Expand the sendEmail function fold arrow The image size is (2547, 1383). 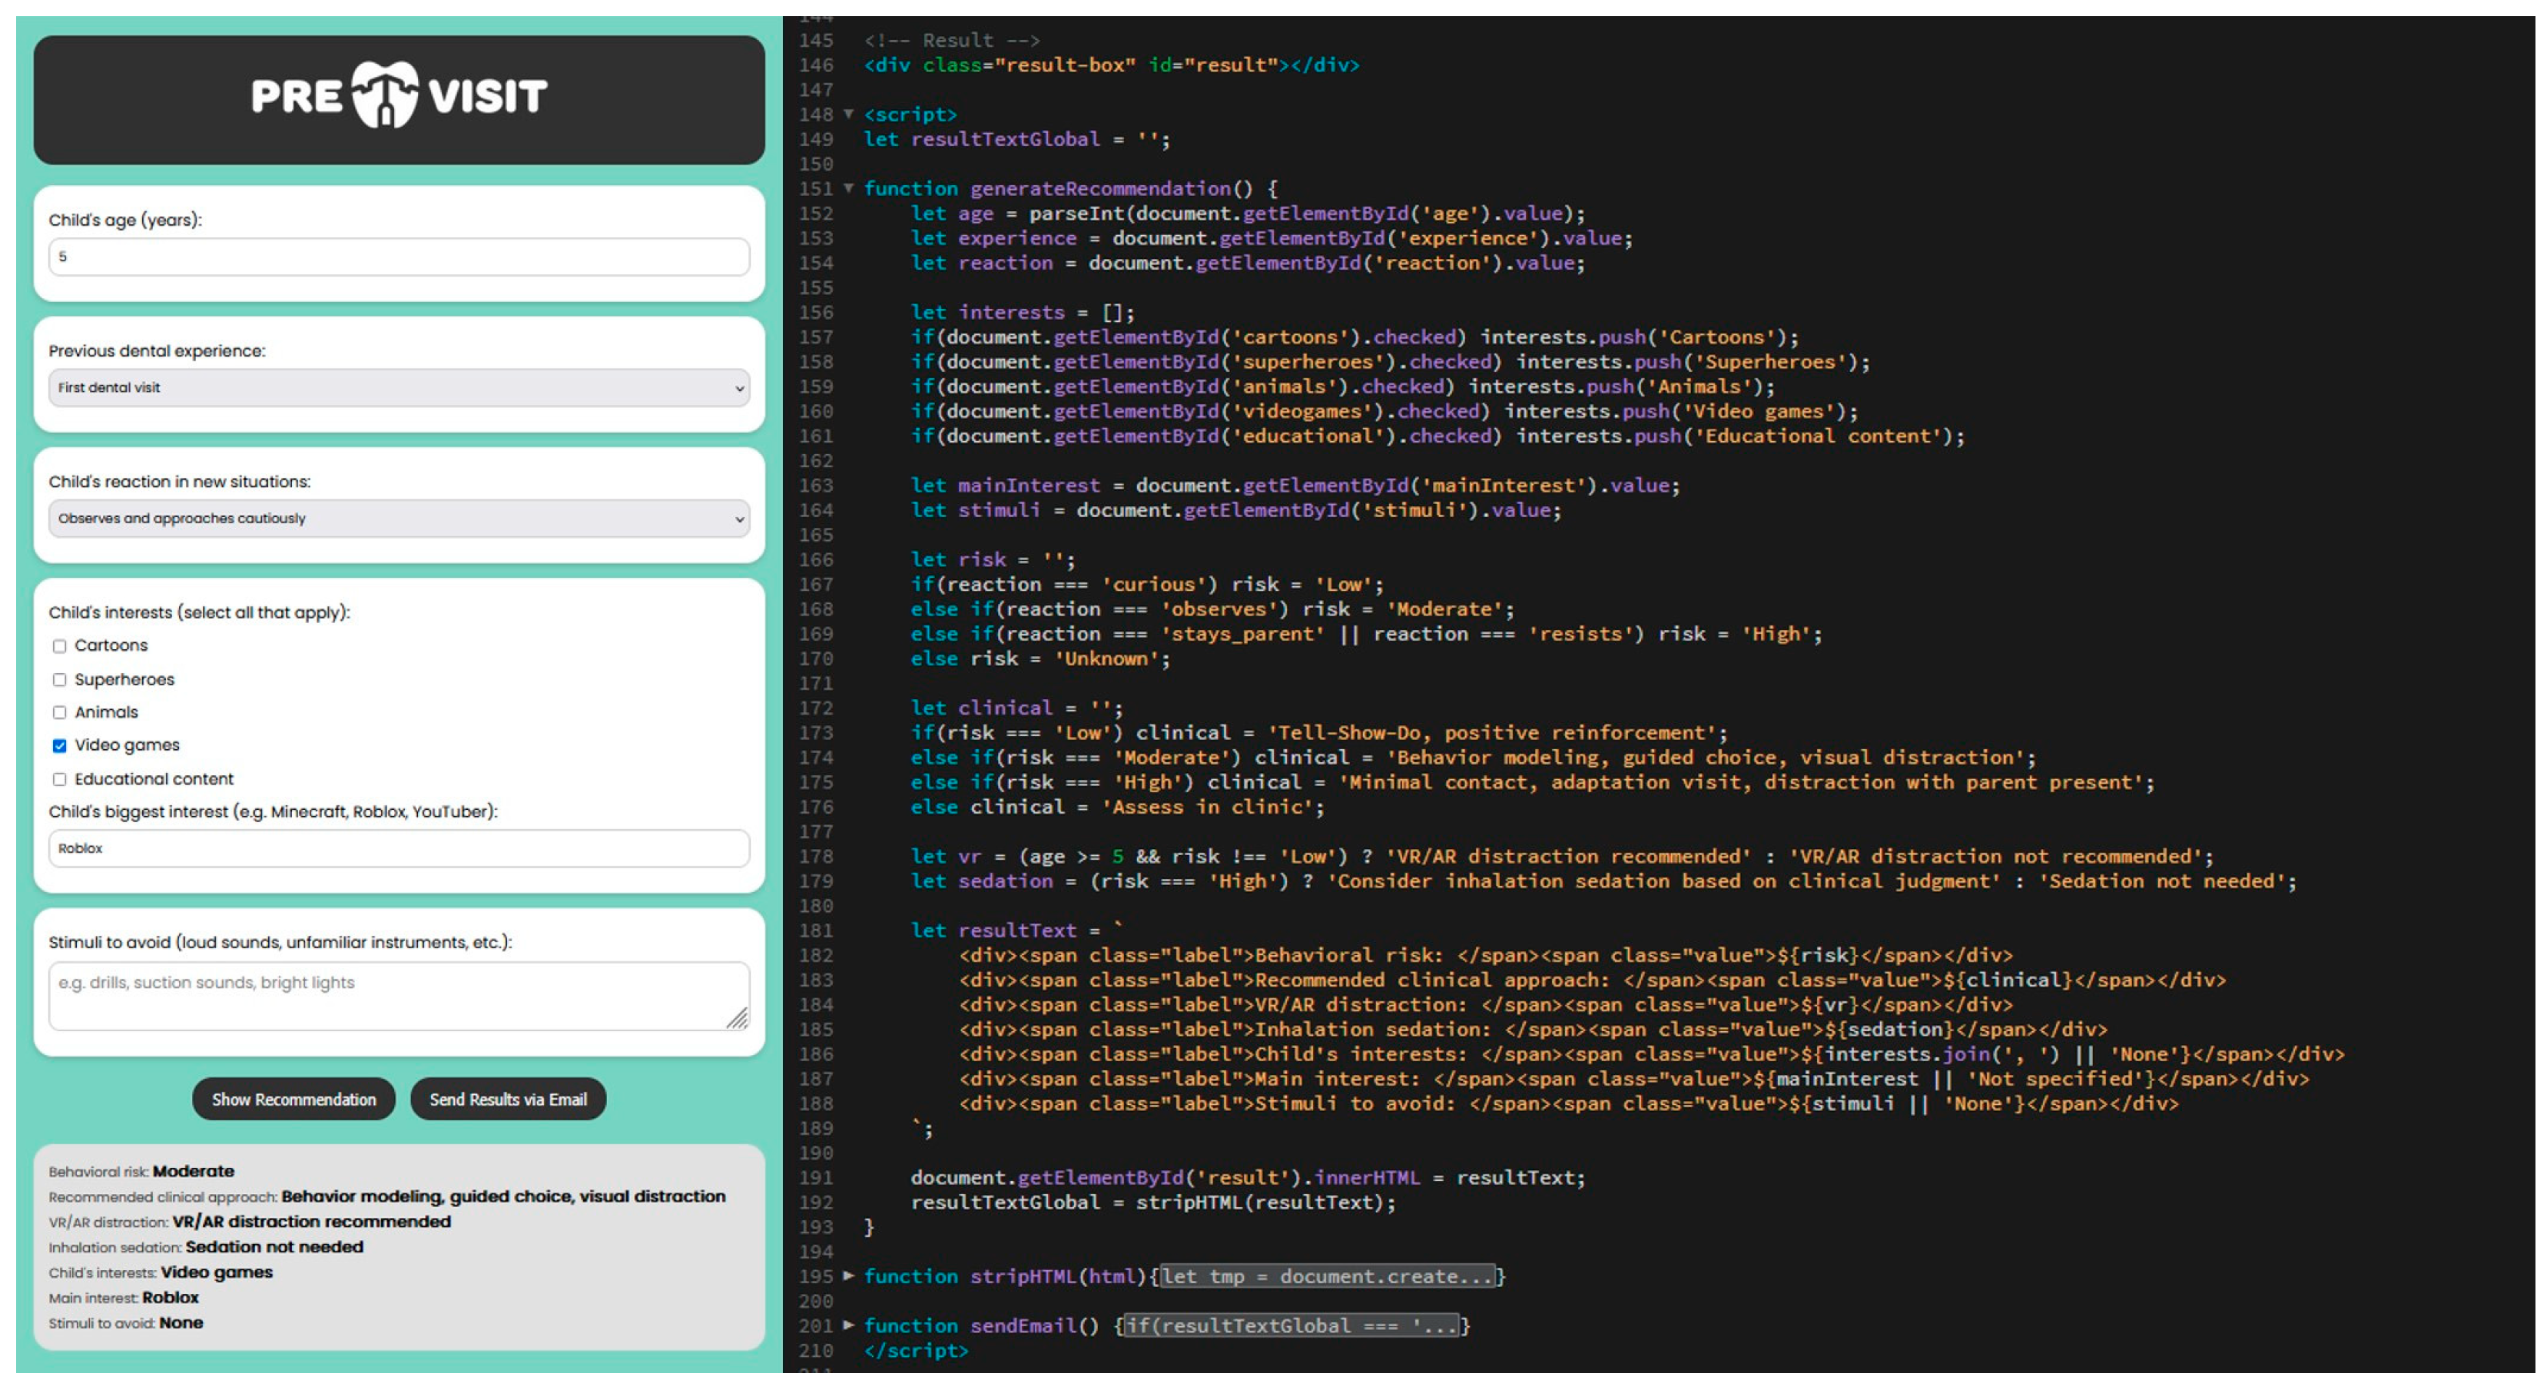[x=848, y=1325]
